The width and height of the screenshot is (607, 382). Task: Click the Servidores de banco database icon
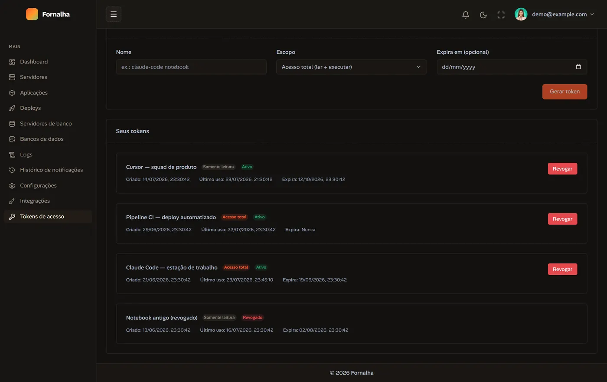12,124
